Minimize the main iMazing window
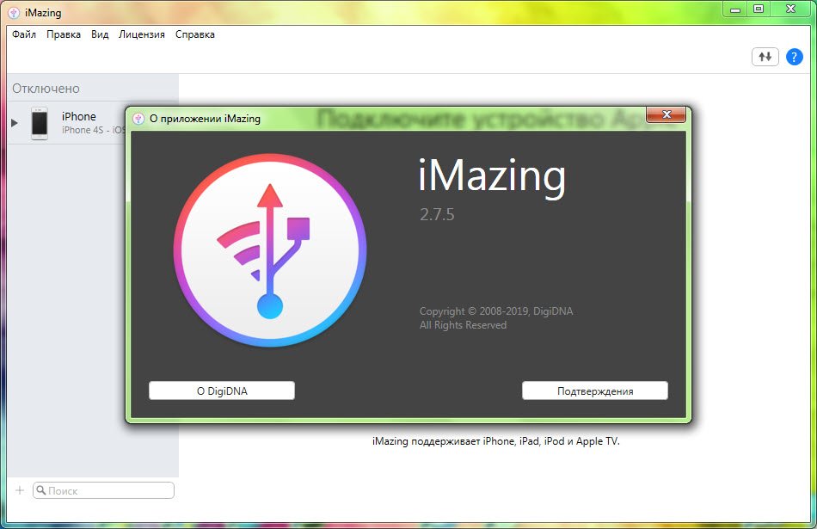This screenshot has height=529, width=817. [735, 9]
